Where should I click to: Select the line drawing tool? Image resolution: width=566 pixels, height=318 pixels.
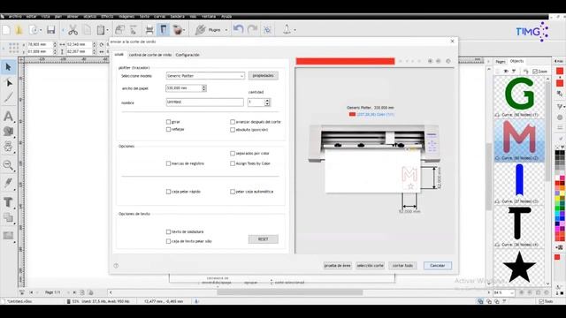point(9,98)
